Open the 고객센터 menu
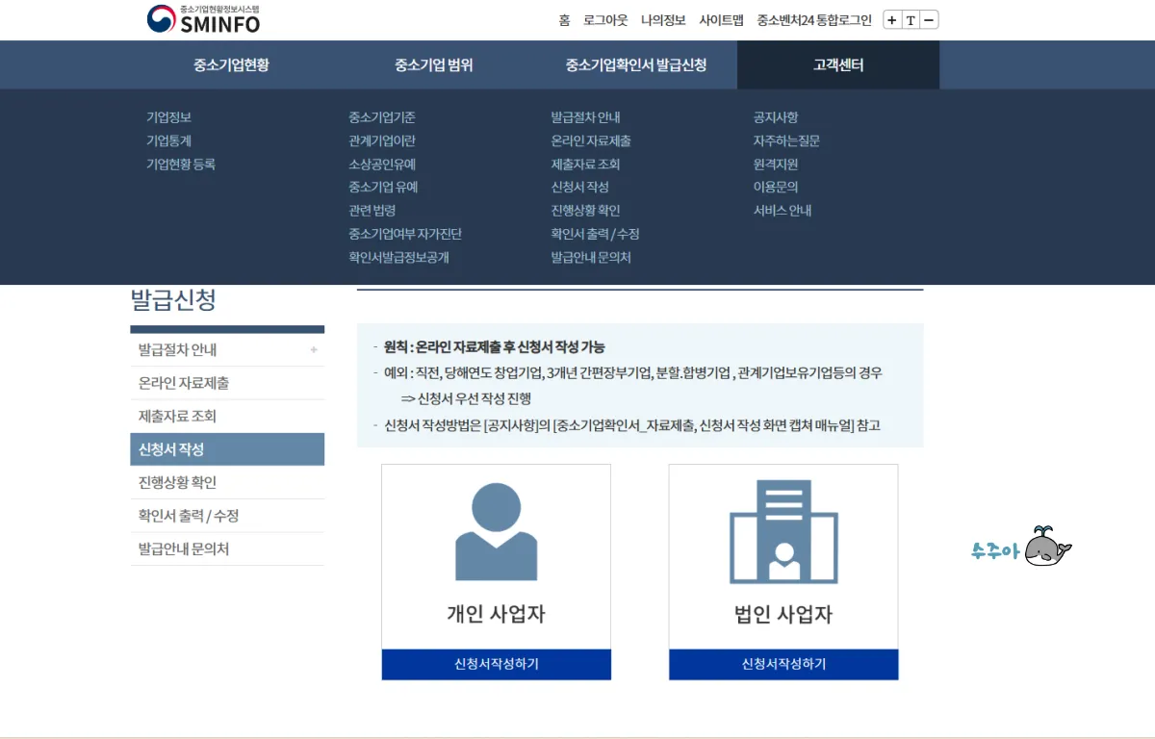 [837, 64]
